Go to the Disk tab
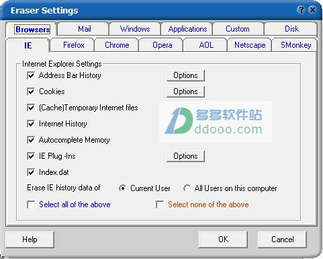 [x=291, y=29]
